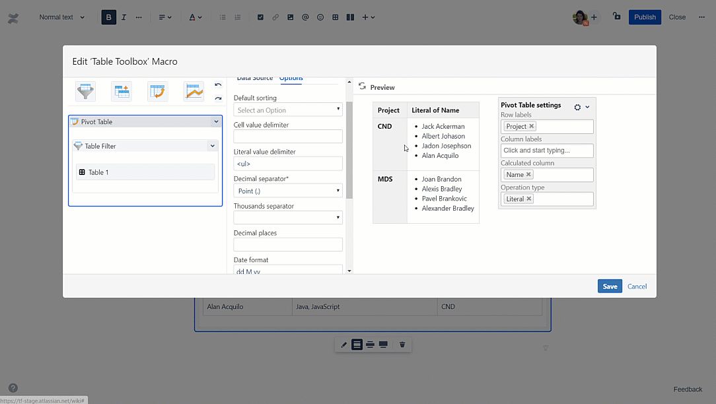Select the Chart from Table macro icon
This screenshot has height=404, width=716.
coord(194,90)
